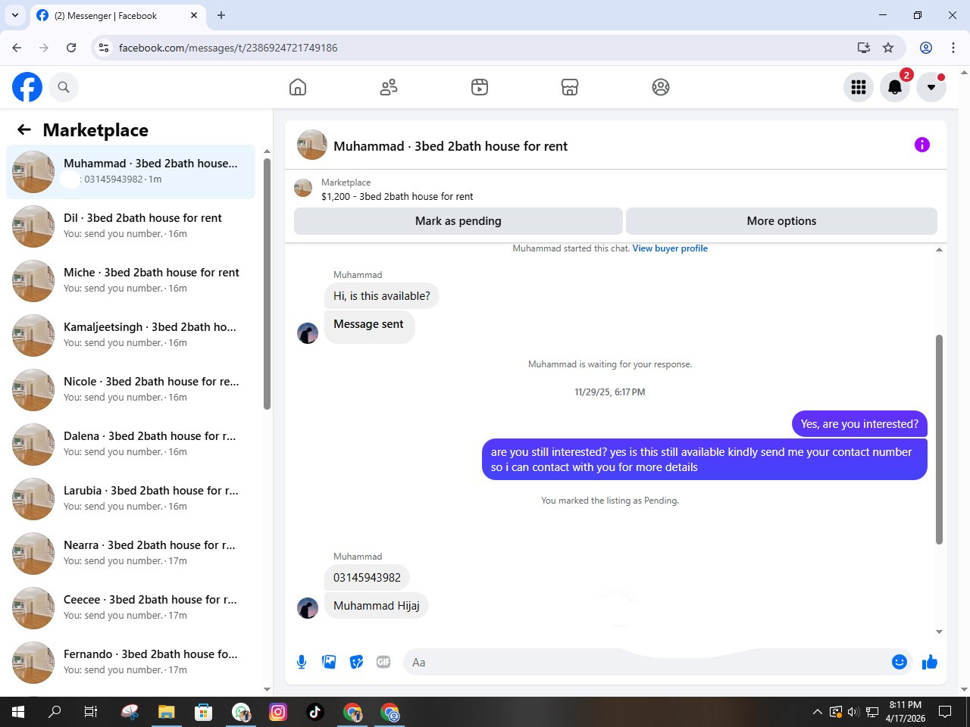Image resolution: width=970 pixels, height=727 pixels.
Task: Open Chrome three-dot menu
Action: tap(953, 48)
